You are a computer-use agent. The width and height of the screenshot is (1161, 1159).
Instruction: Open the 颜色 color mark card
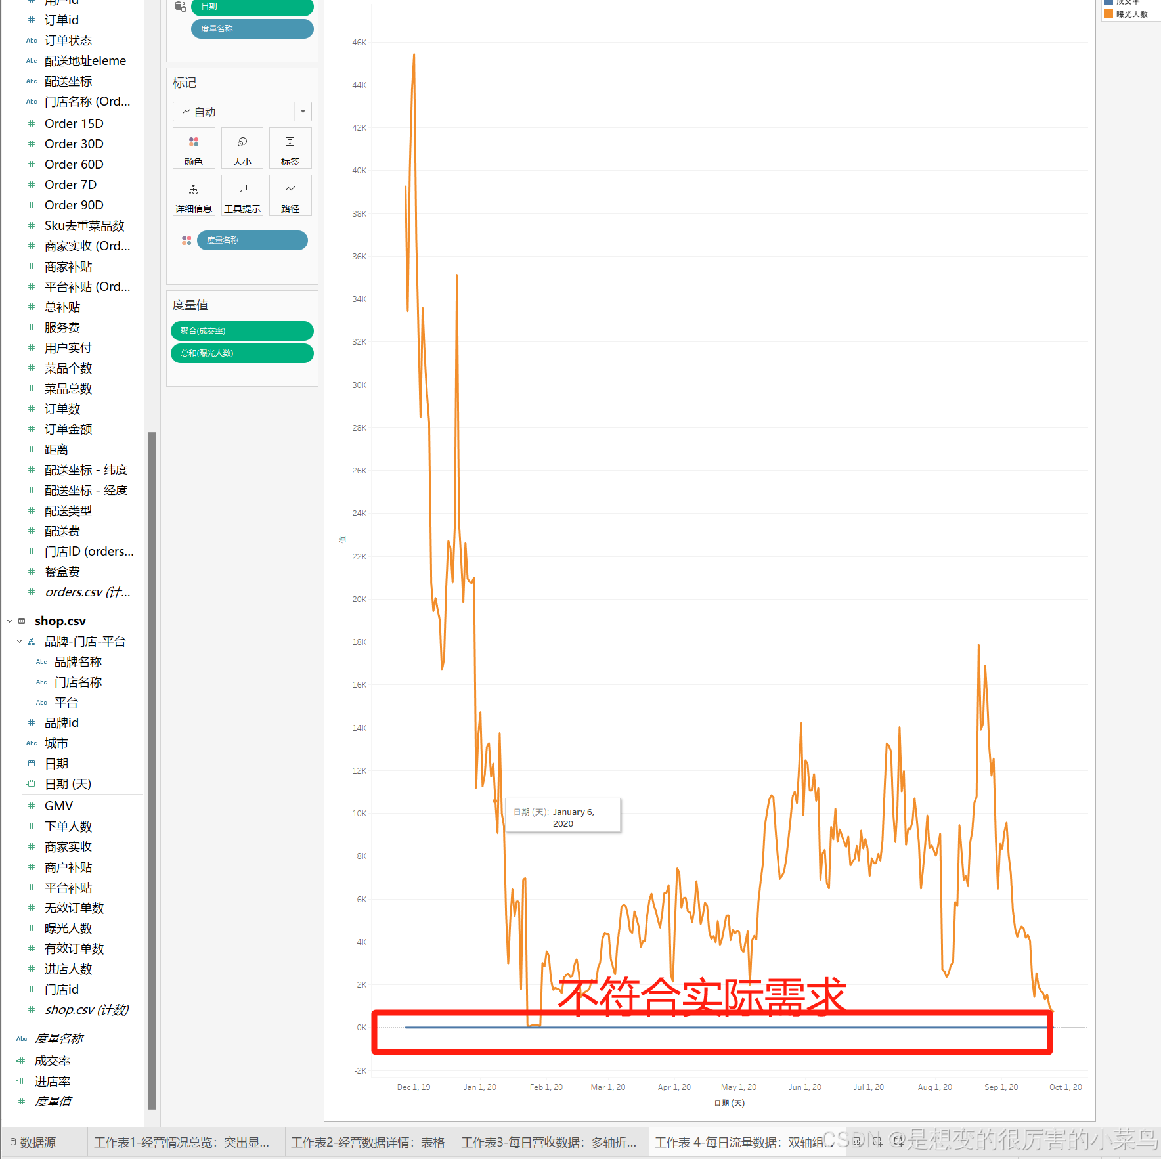194,149
